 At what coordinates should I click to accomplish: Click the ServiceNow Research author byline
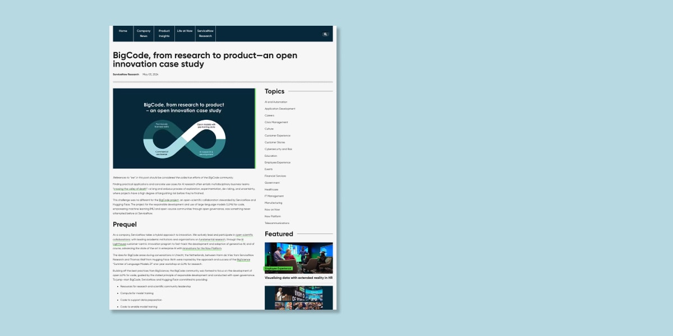coord(126,74)
